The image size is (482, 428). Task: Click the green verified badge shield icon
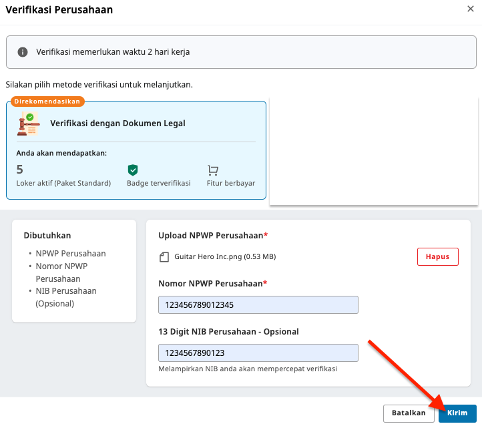(133, 170)
